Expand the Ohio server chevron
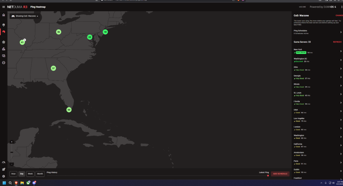Screen dimensions: 343x186 click(x=341, y=69)
